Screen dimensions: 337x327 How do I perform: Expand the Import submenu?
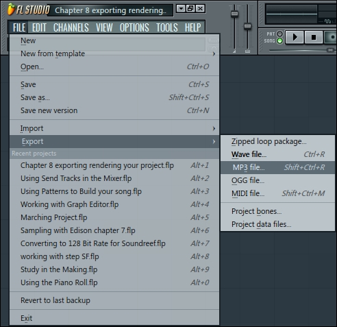(114, 128)
